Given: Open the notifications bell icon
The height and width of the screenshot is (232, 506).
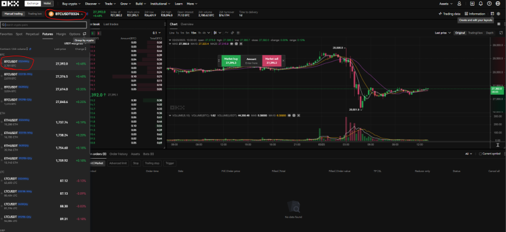Looking at the screenshot, I should coord(481,4).
